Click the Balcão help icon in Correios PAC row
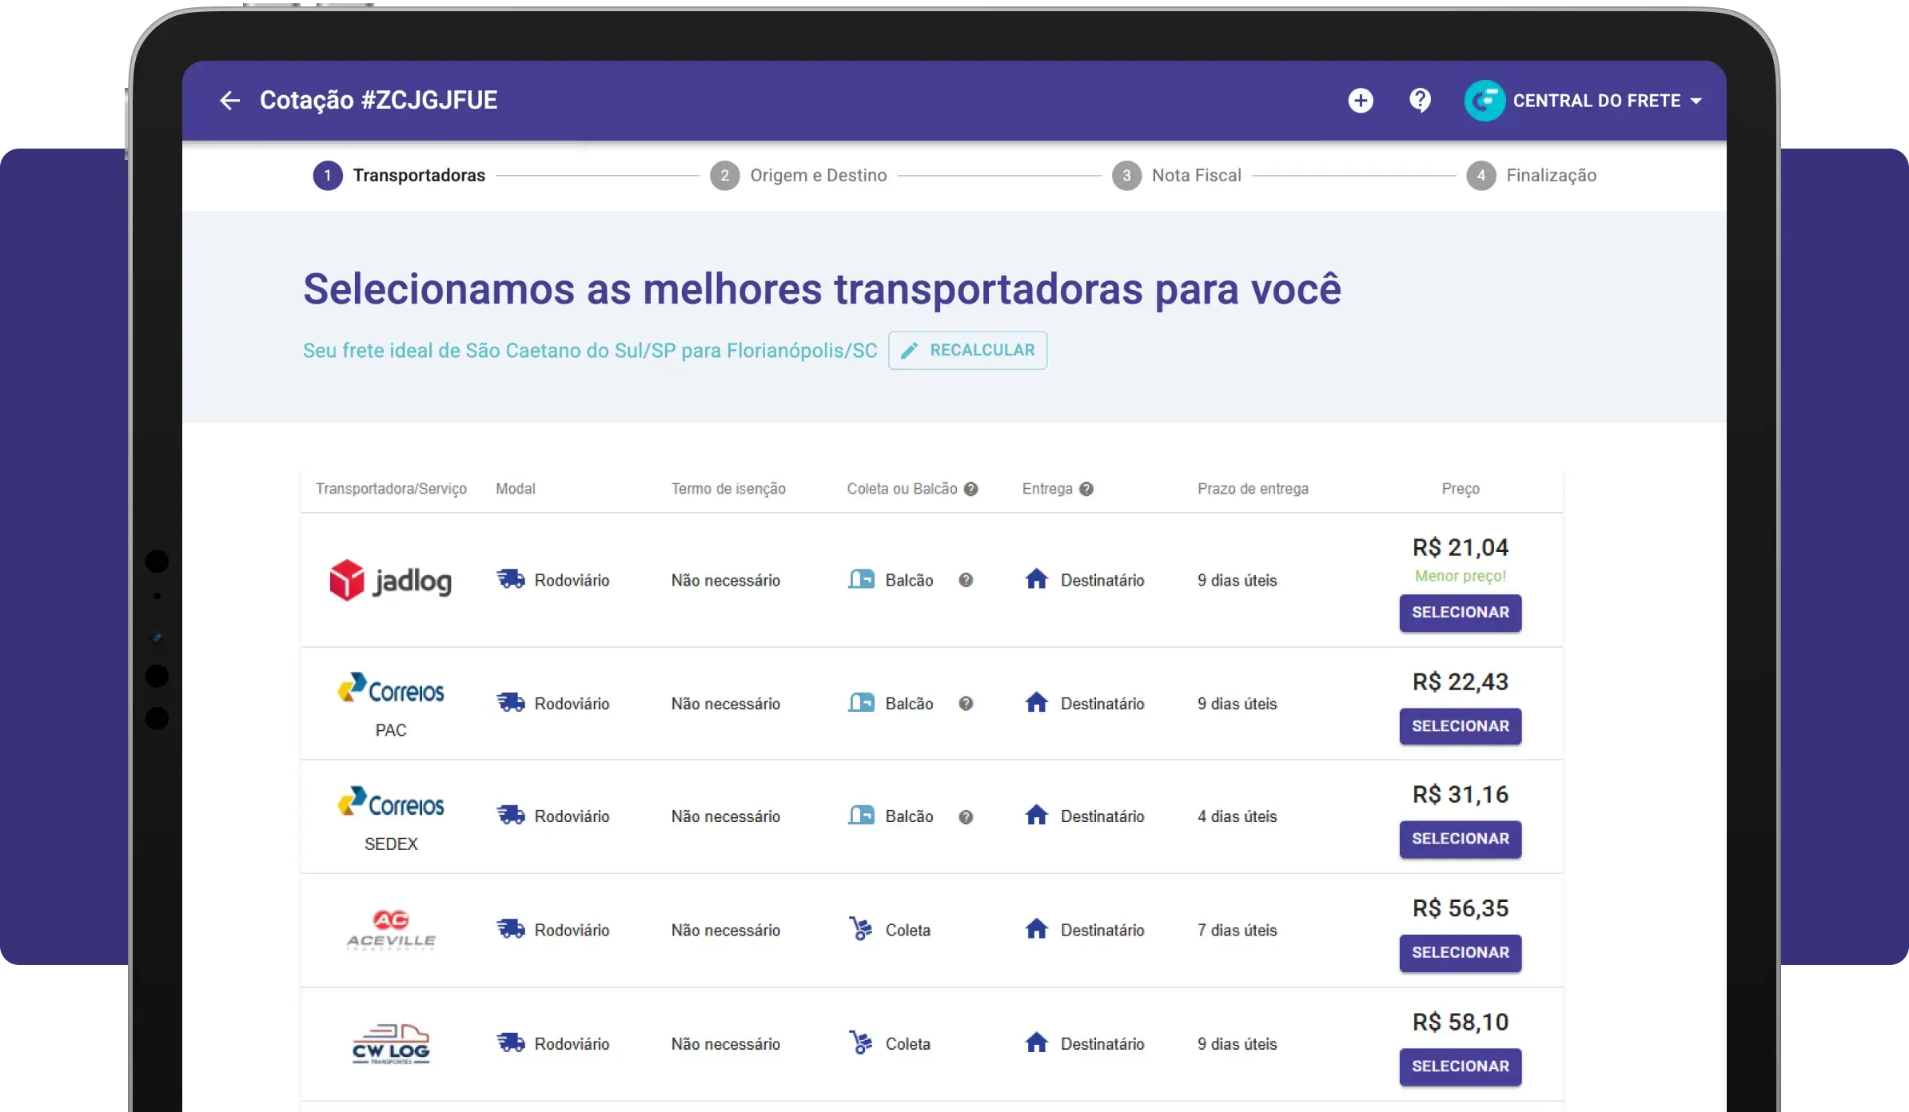The image size is (1909, 1112). [966, 704]
